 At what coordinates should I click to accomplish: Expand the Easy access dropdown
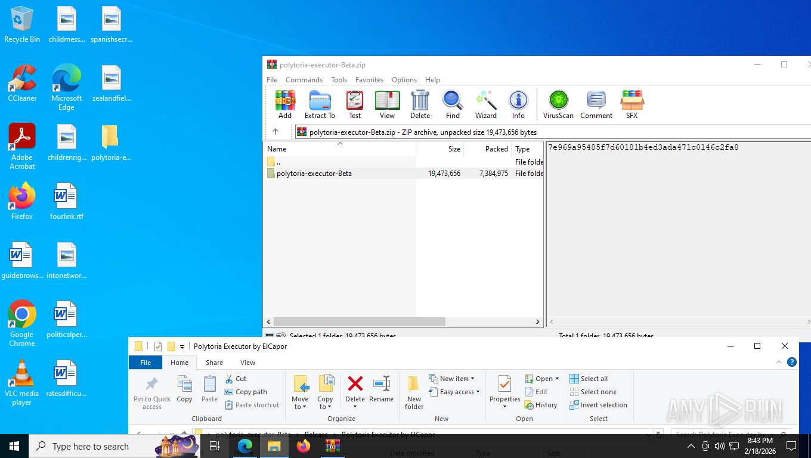coord(454,392)
